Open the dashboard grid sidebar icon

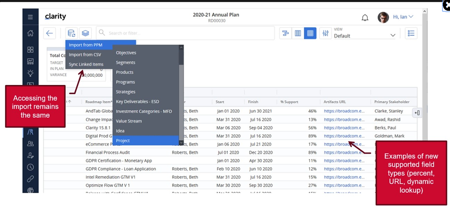[30, 49]
